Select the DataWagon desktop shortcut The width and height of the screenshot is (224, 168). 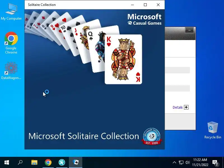click(11, 71)
